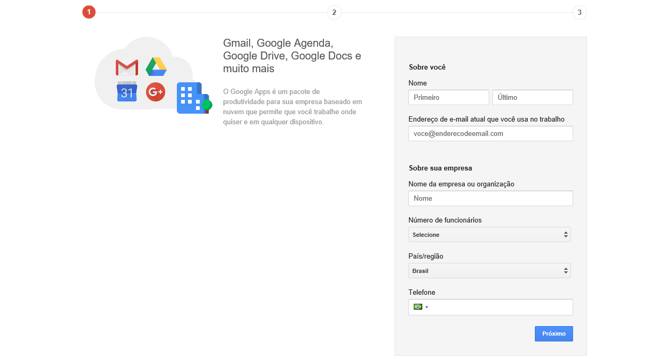Click the 'Nome da empresa ou organização' label

tap(462, 184)
